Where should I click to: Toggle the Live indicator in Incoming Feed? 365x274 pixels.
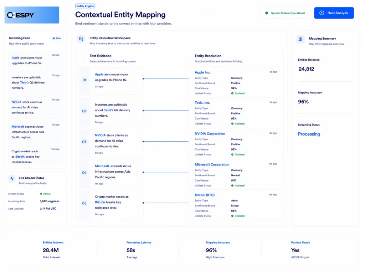coord(57,38)
